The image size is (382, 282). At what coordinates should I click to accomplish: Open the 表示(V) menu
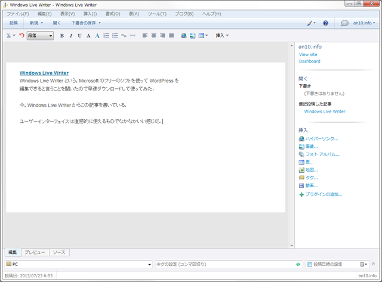67,14
